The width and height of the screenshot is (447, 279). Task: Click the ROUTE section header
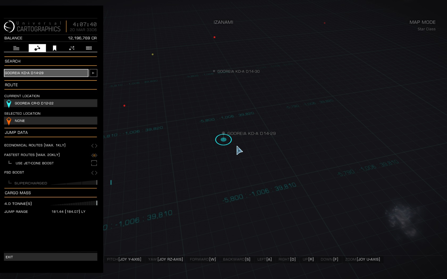[51, 85]
